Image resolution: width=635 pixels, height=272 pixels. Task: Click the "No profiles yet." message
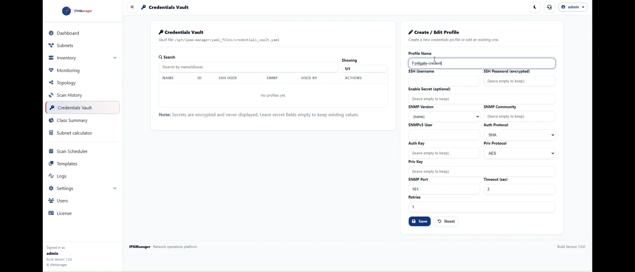coord(273,95)
